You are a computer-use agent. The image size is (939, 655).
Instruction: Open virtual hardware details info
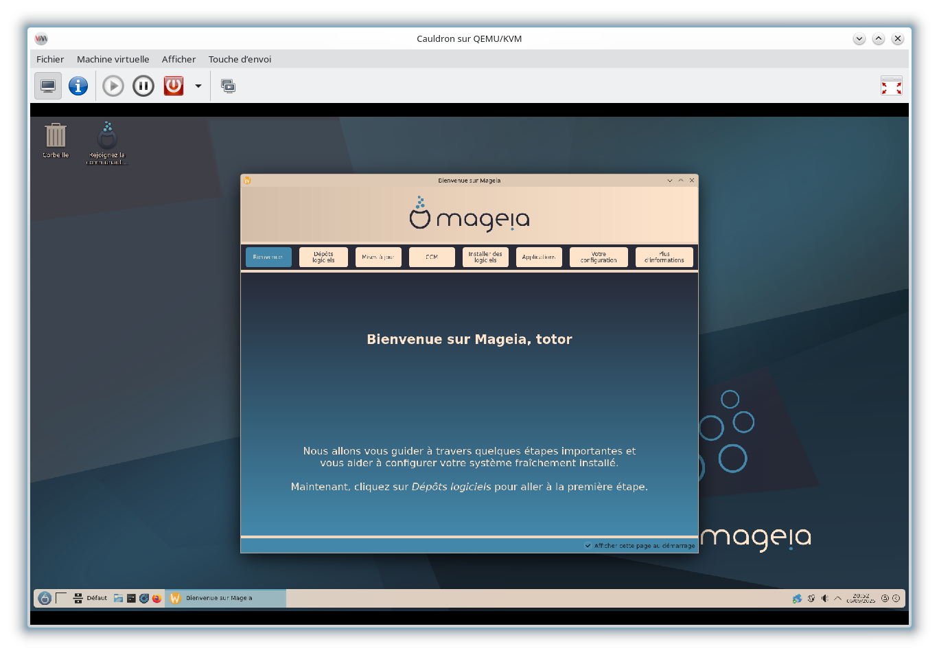78,86
